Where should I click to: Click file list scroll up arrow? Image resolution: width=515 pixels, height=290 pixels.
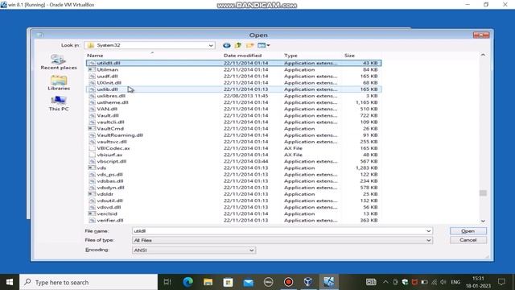[483, 55]
